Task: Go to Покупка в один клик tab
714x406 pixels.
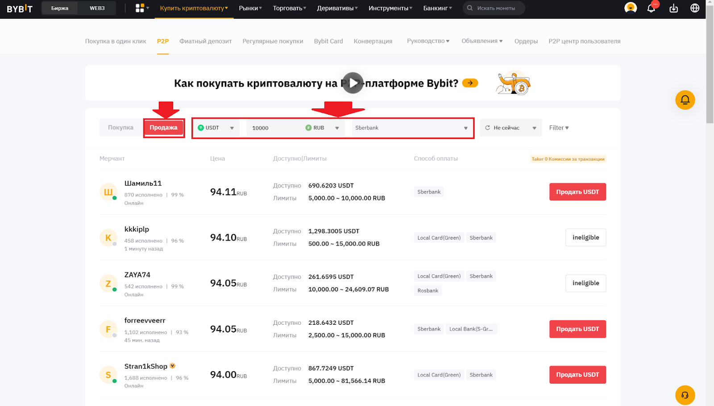Action: [116, 41]
